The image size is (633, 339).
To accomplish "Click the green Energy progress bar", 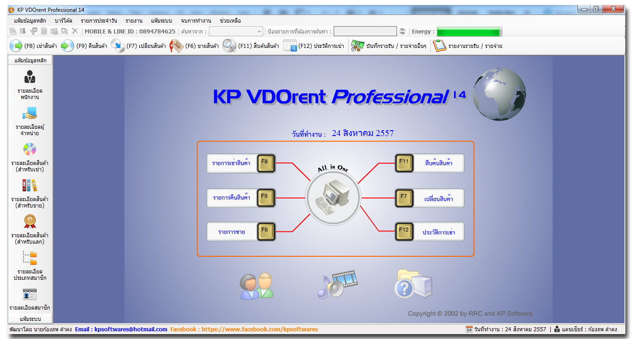I will [x=469, y=32].
